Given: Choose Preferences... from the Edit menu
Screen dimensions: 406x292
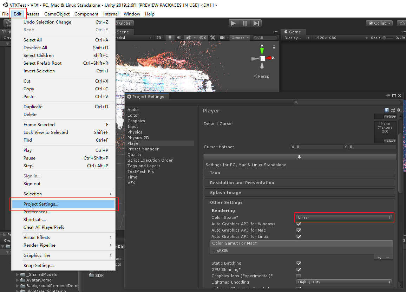Looking at the screenshot, I should coord(63,212).
